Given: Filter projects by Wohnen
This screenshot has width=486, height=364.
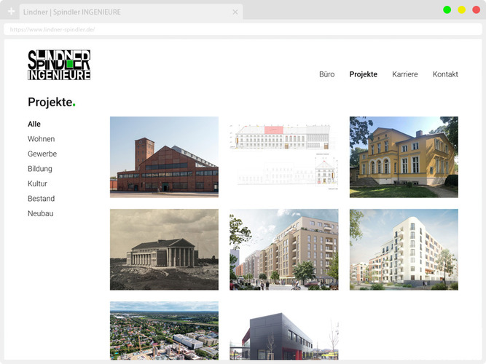Looking at the screenshot, I should pyautogui.click(x=41, y=139).
